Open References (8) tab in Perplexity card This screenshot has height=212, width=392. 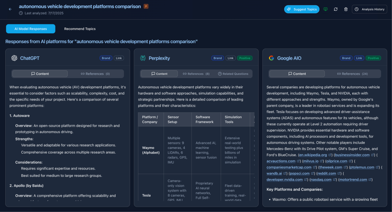point(196,74)
